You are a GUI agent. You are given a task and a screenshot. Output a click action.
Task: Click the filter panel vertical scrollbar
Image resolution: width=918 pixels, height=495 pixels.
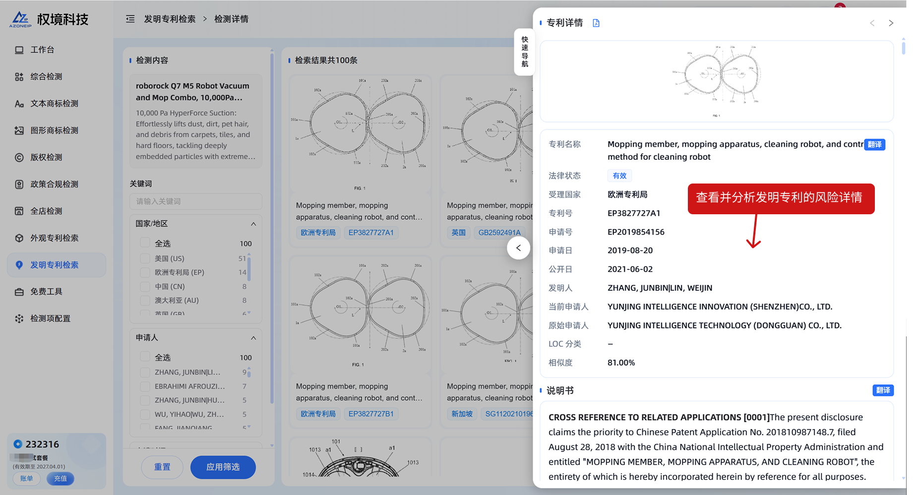pos(272,228)
